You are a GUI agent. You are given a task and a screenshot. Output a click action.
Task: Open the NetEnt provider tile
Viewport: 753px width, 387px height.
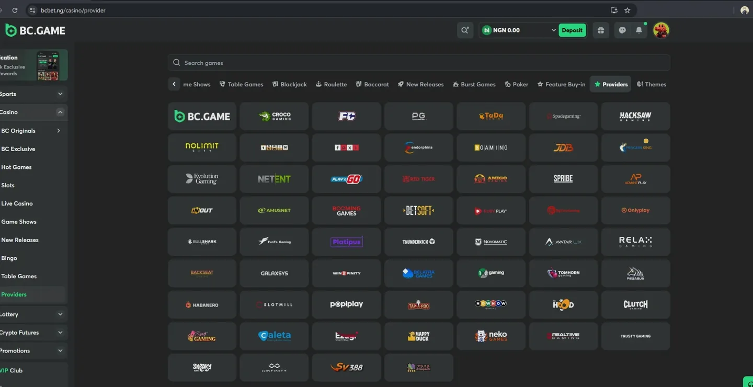tap(275, 179)
